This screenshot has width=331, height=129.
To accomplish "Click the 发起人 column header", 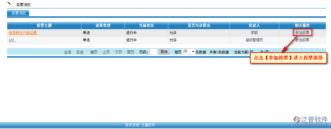I will click(254, 26).
